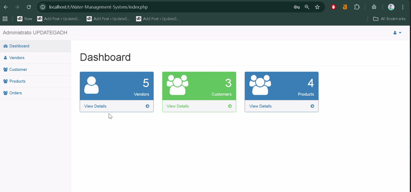Reload the page with refresh icon
411x192 pixels.
[x=29, y=7]
